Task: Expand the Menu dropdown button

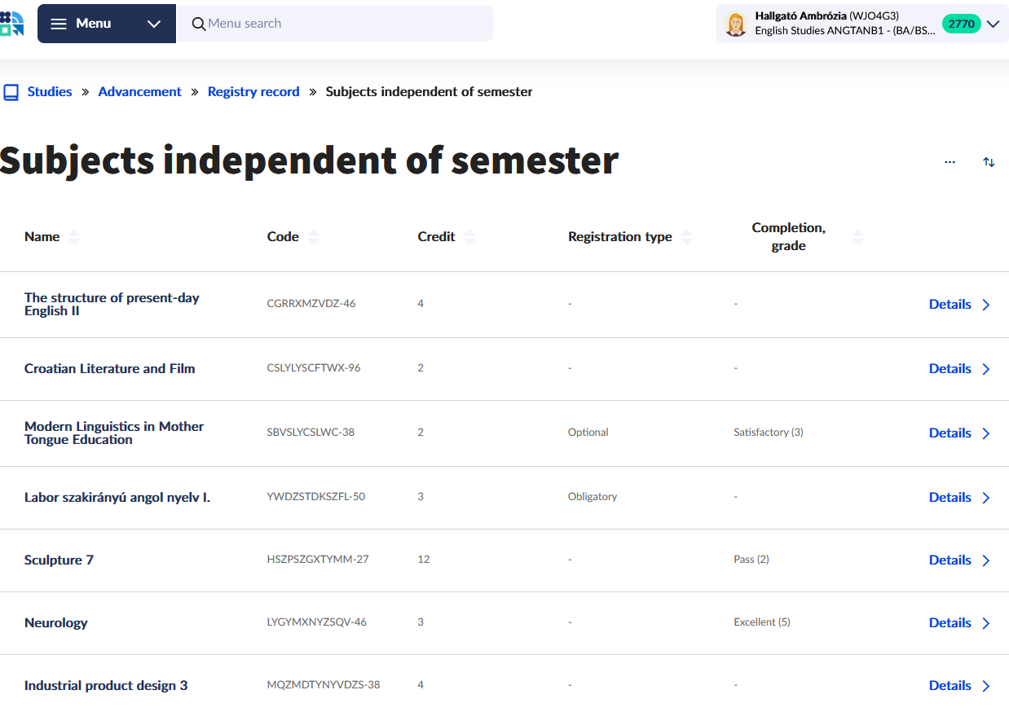Action: [106, 24]
